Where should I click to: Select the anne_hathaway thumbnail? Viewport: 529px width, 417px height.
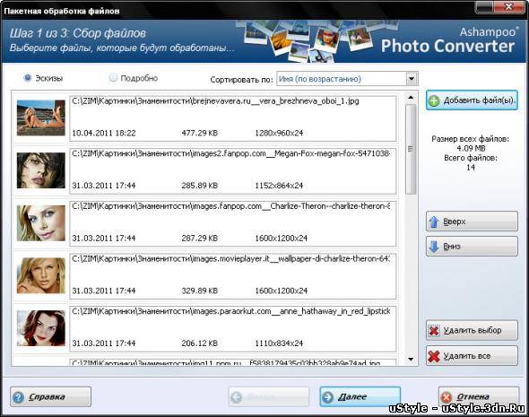pos(41,328)
